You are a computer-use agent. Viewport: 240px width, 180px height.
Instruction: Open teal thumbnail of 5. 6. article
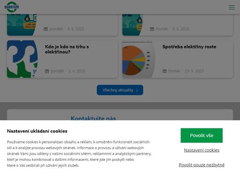[x=133, y=25]
